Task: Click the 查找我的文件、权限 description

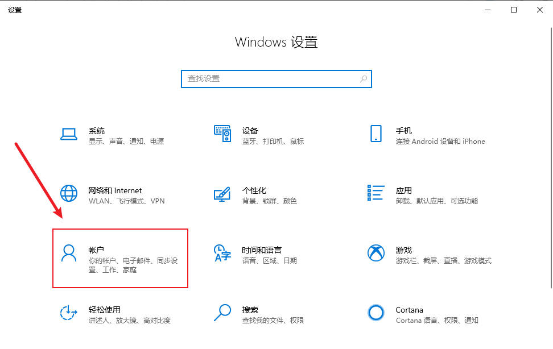Action: click(x=273, y=321)
